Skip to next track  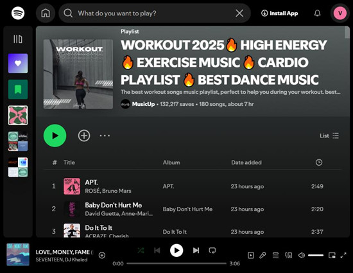click(196, 251)
